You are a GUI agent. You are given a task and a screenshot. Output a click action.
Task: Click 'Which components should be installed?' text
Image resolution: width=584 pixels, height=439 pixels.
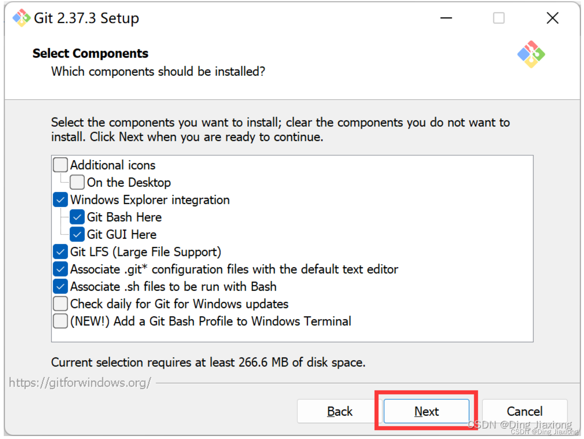158,71
